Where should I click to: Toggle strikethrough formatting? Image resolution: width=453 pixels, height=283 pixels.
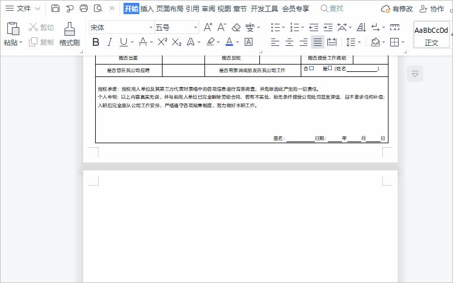143,42
